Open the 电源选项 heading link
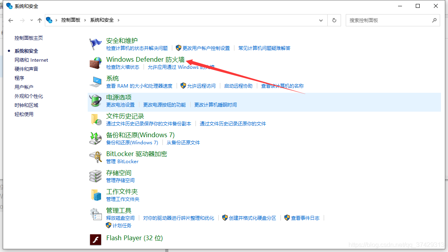 [118, 97]
